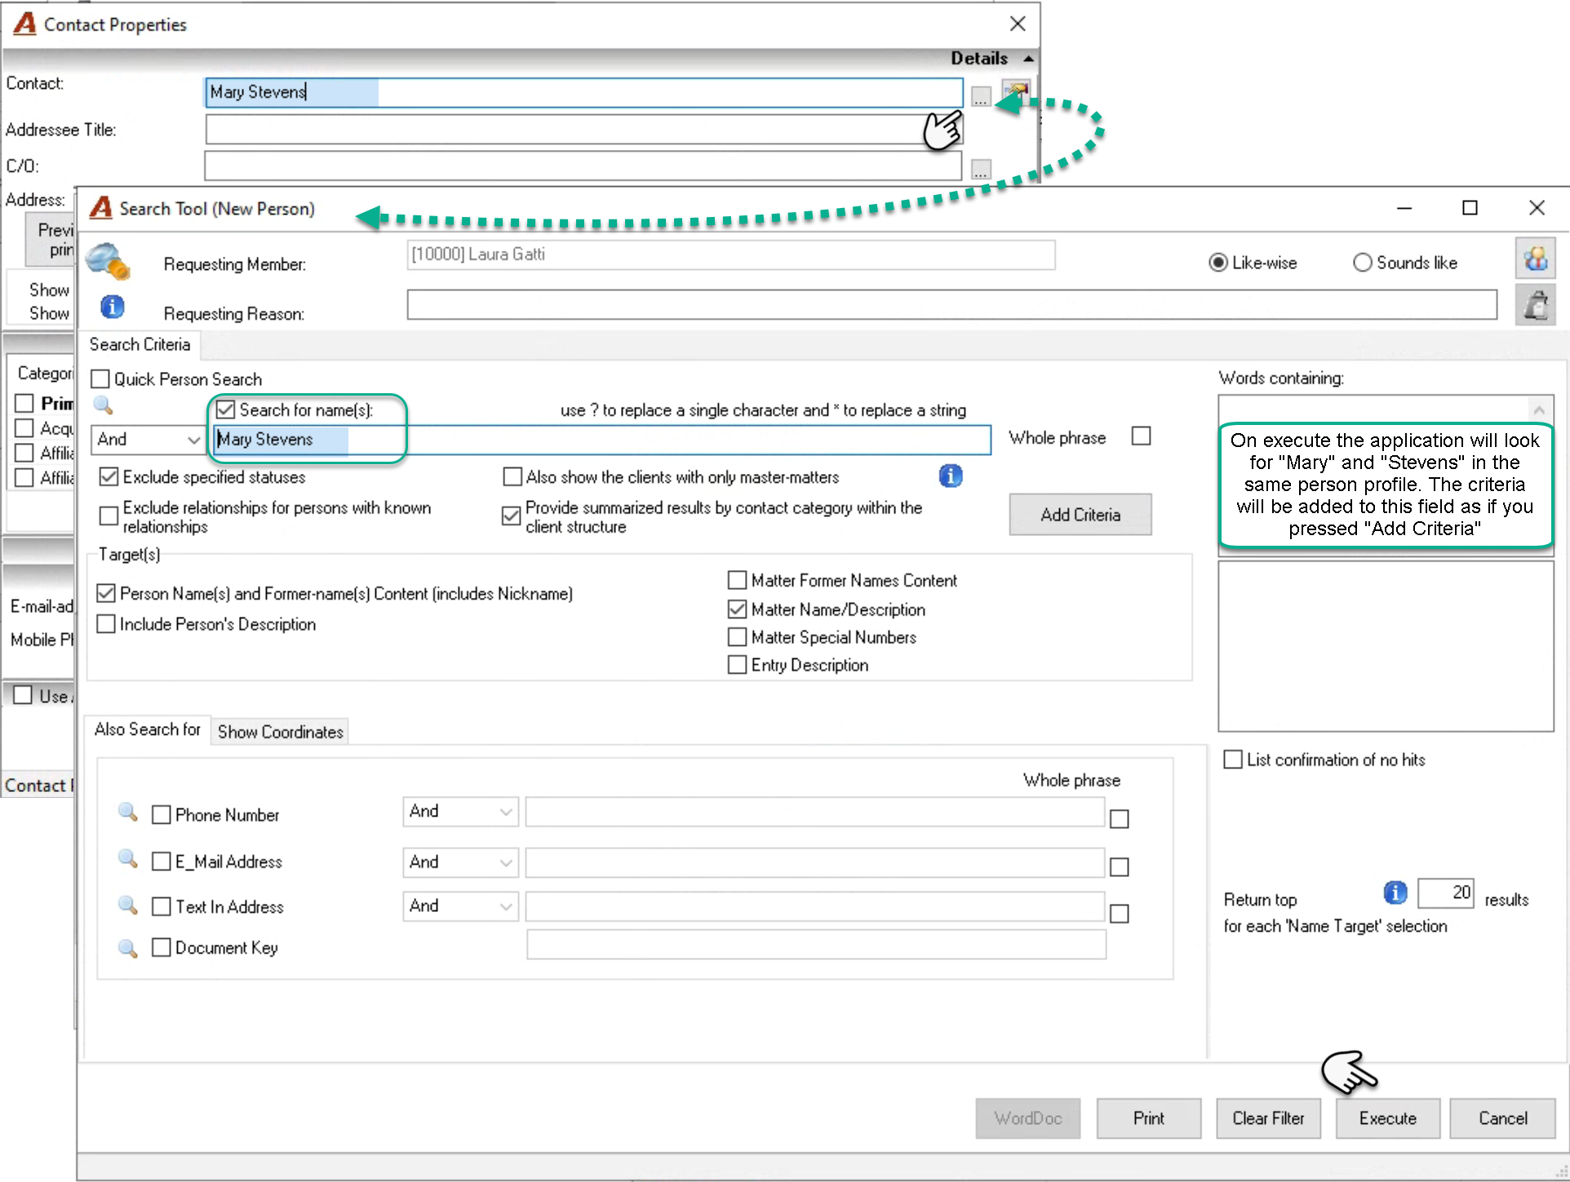Open the And dropdown for Phone Number
The image size is (1570, 1182).
460,812
